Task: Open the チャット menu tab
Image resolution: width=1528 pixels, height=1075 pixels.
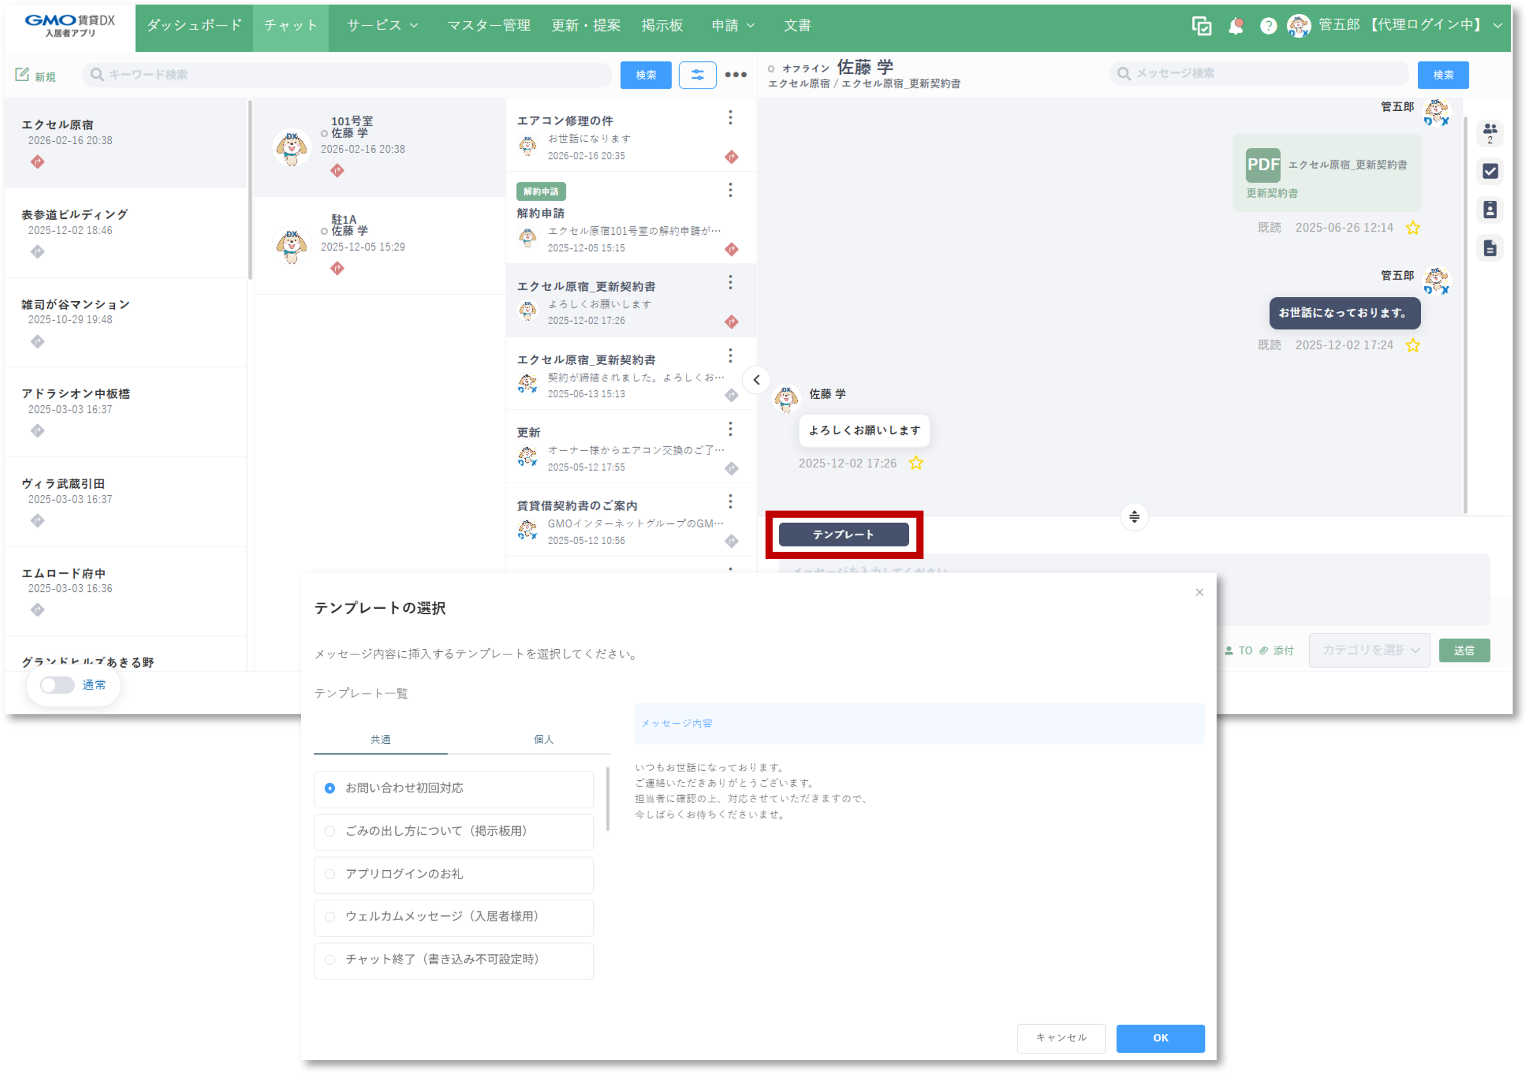Action: point(290,25)
